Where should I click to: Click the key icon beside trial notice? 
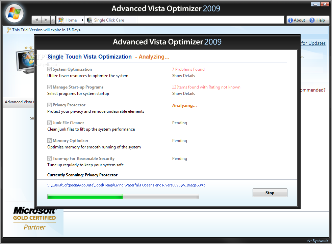click(8, 30)
